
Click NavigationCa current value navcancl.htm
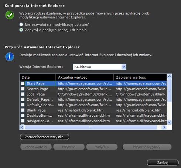(x=84, y=121)
